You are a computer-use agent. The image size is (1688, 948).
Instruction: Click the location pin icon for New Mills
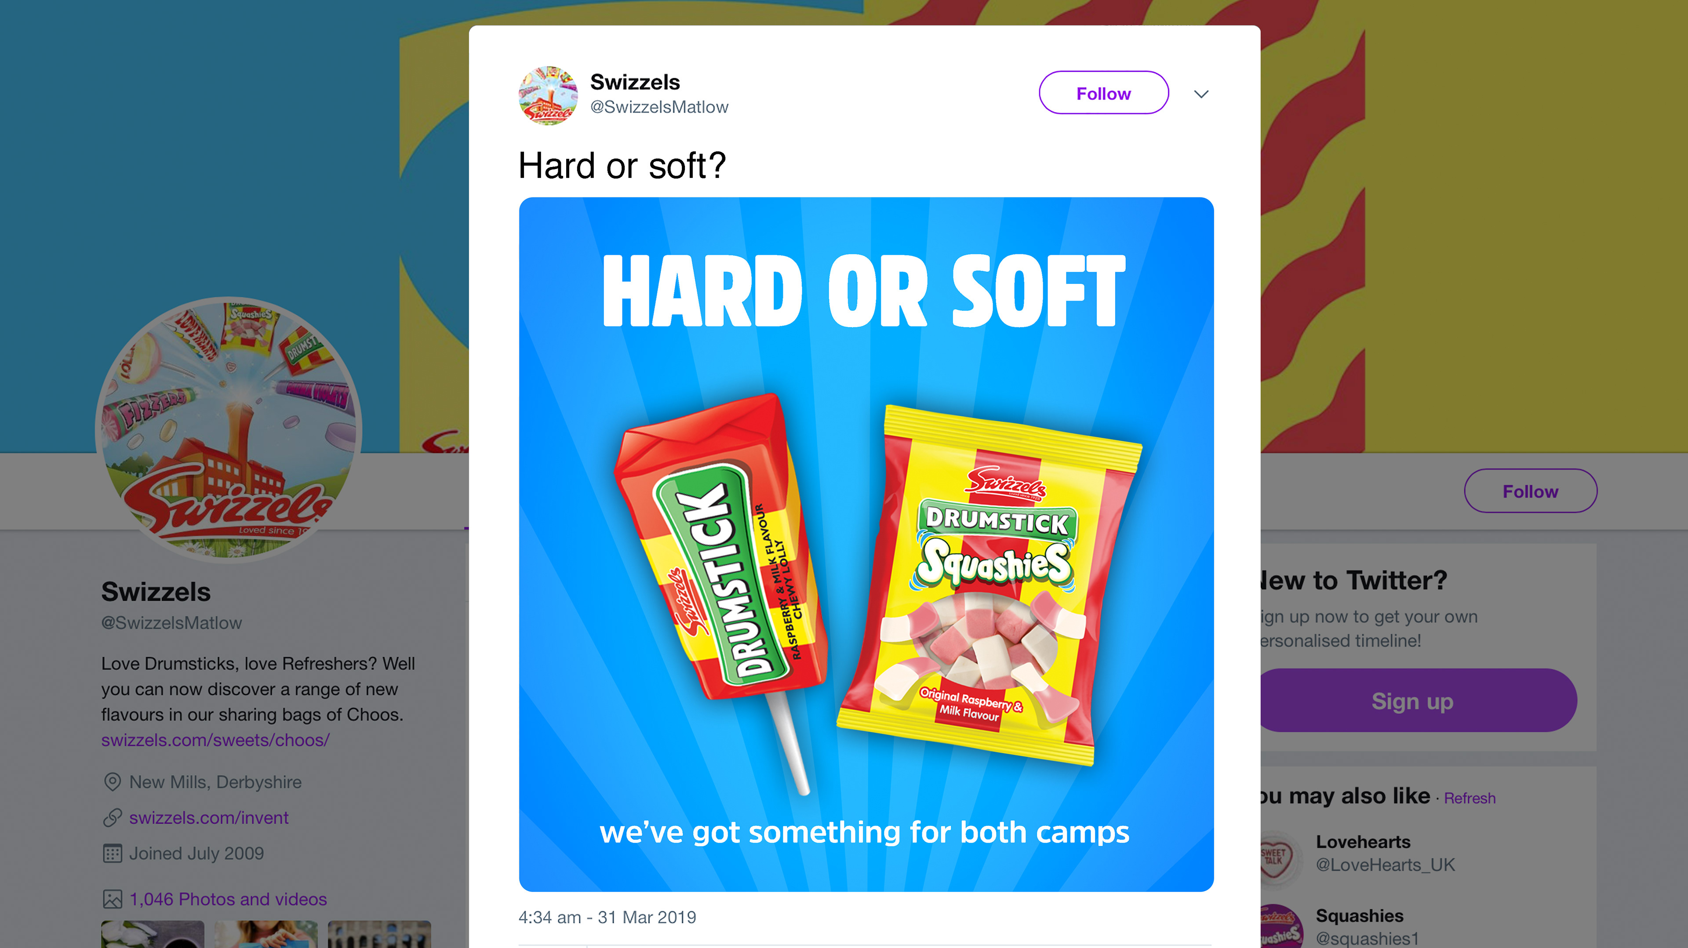113,781
